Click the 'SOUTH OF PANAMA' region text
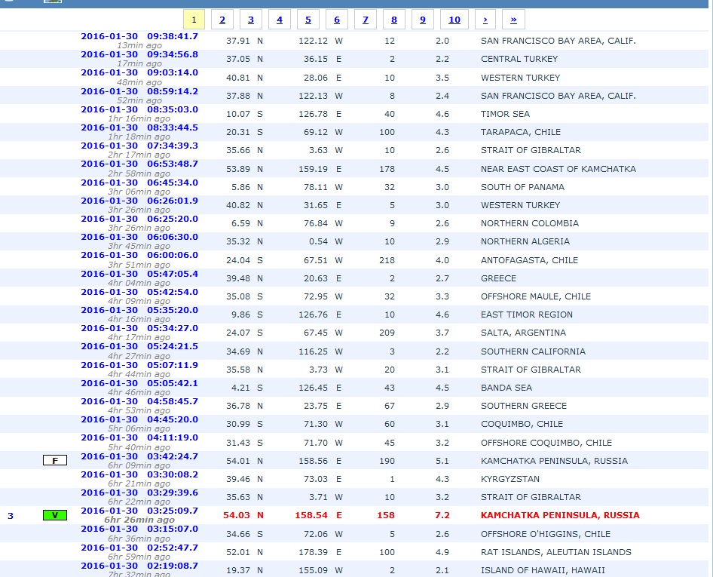Screen dimensions: 713x577 [522, 188]
